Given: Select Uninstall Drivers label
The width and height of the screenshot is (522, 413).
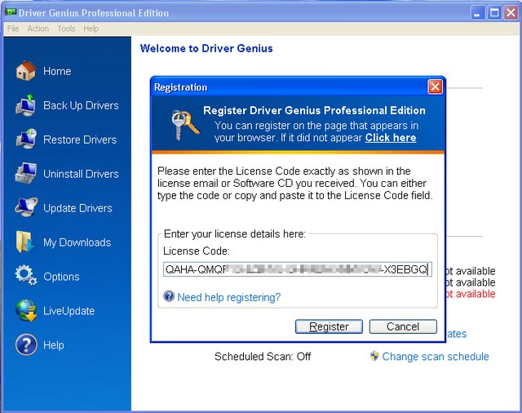Looking at the screenshot, I should [x=81, y=174].
